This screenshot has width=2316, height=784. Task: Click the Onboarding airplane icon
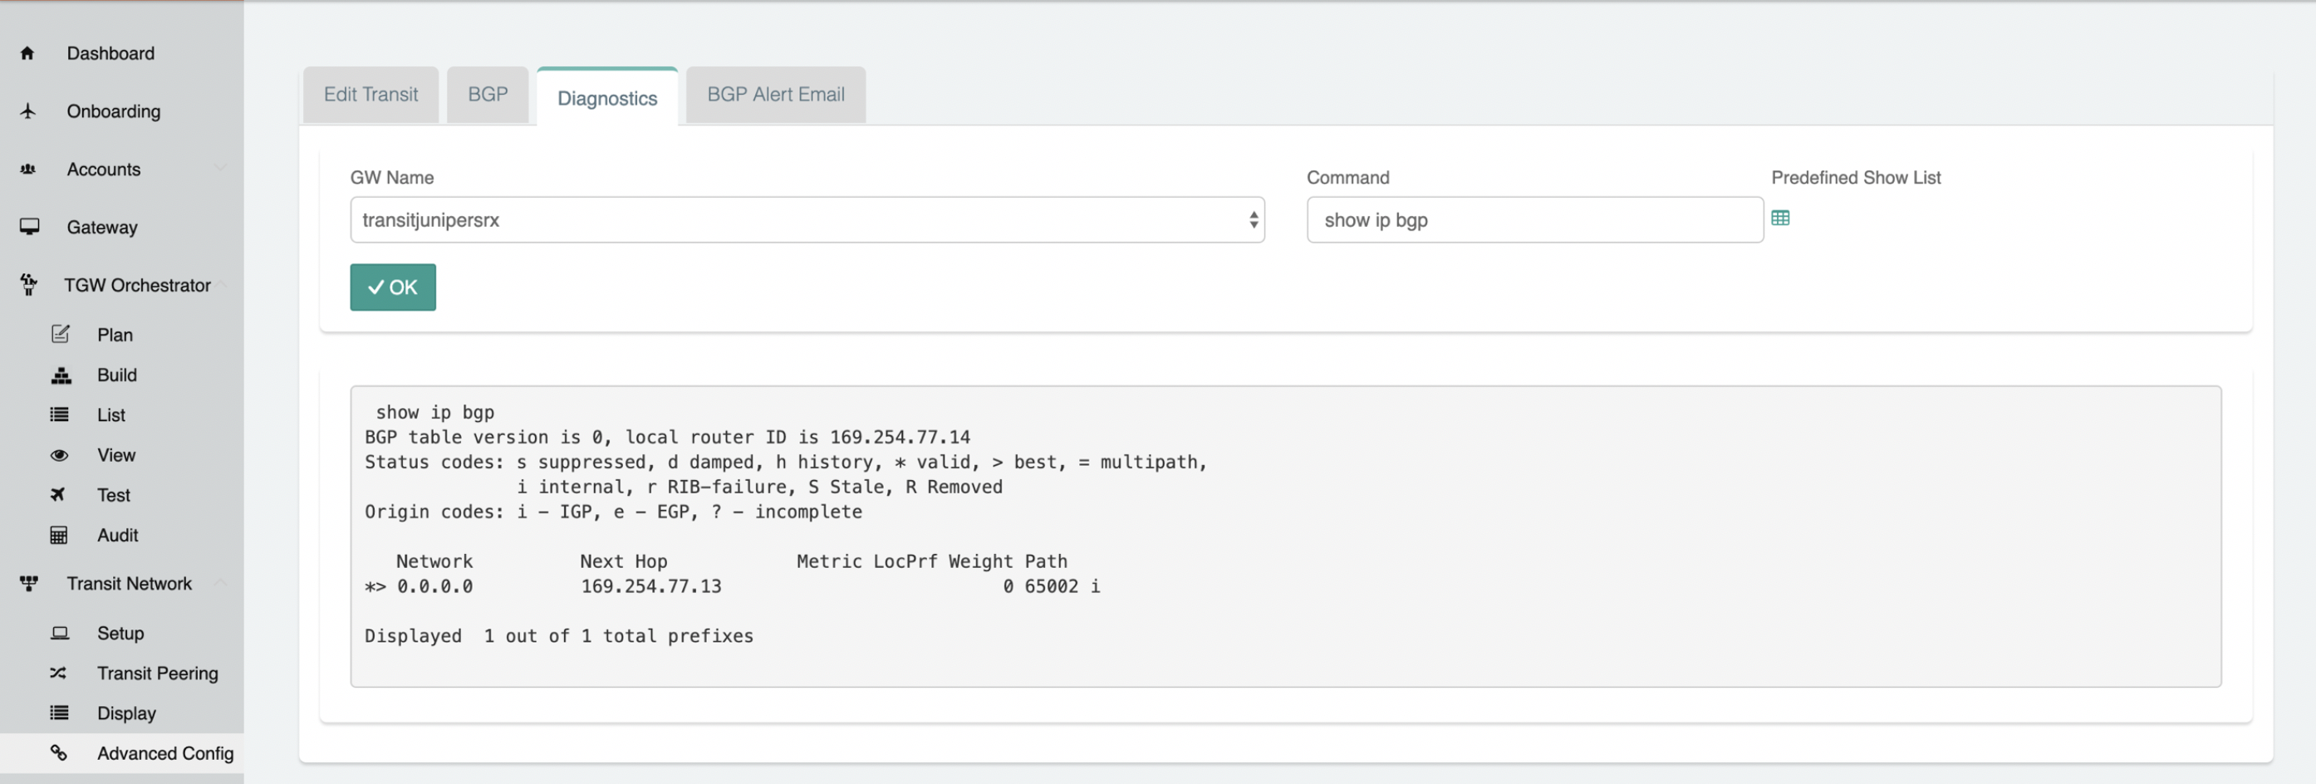point(28,111)
